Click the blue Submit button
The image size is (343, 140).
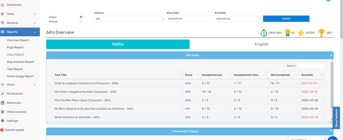[286, 18]
